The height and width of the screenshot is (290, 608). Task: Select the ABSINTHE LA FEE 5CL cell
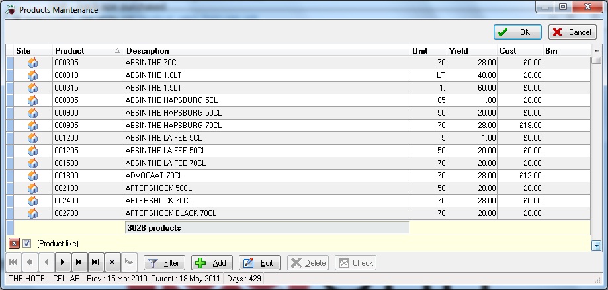[x=267, y=138]
